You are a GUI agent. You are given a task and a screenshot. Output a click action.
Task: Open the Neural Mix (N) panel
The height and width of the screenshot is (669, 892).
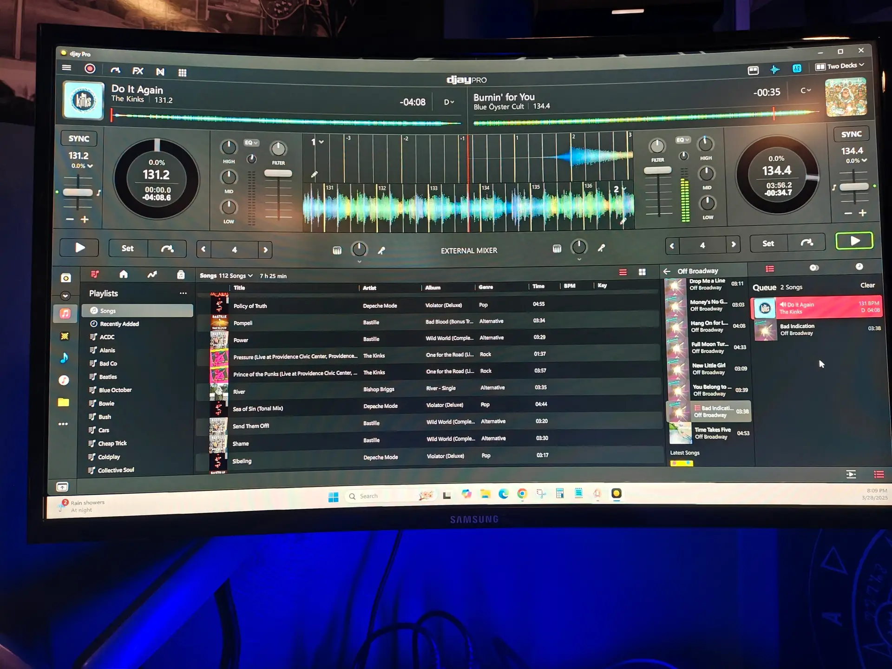160,72
